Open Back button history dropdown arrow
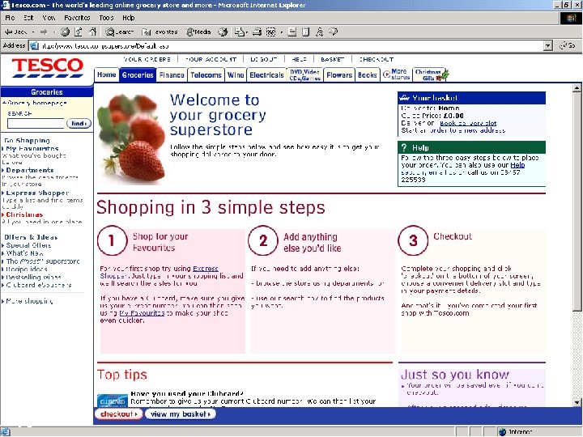 33,32
